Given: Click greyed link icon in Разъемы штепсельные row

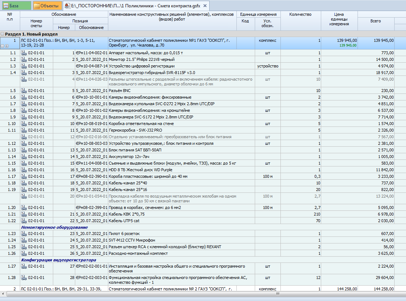Looking at the screenshot, I should pos(24,79).
